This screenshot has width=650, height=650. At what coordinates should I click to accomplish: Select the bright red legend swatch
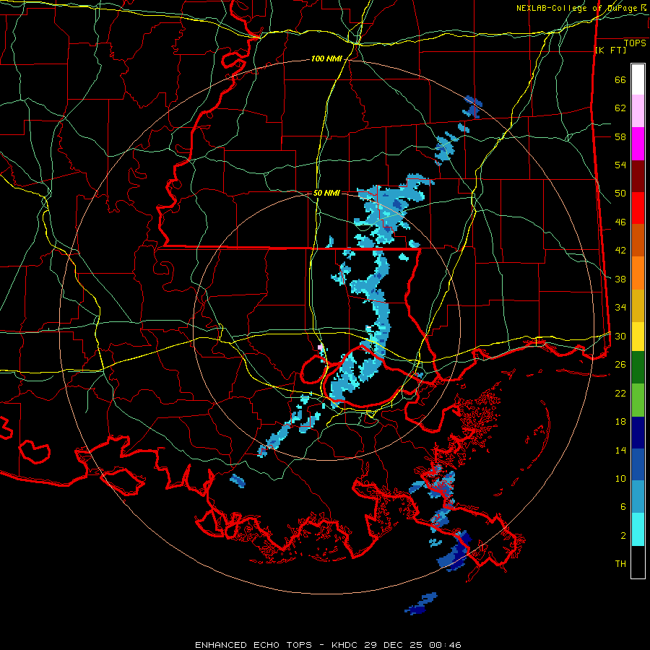click(x=638, y=208)
